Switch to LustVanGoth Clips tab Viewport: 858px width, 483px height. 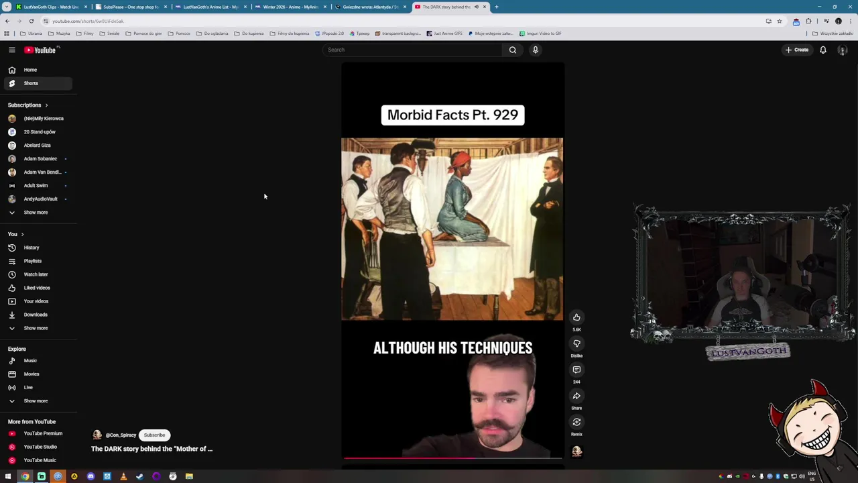(52, 7)
